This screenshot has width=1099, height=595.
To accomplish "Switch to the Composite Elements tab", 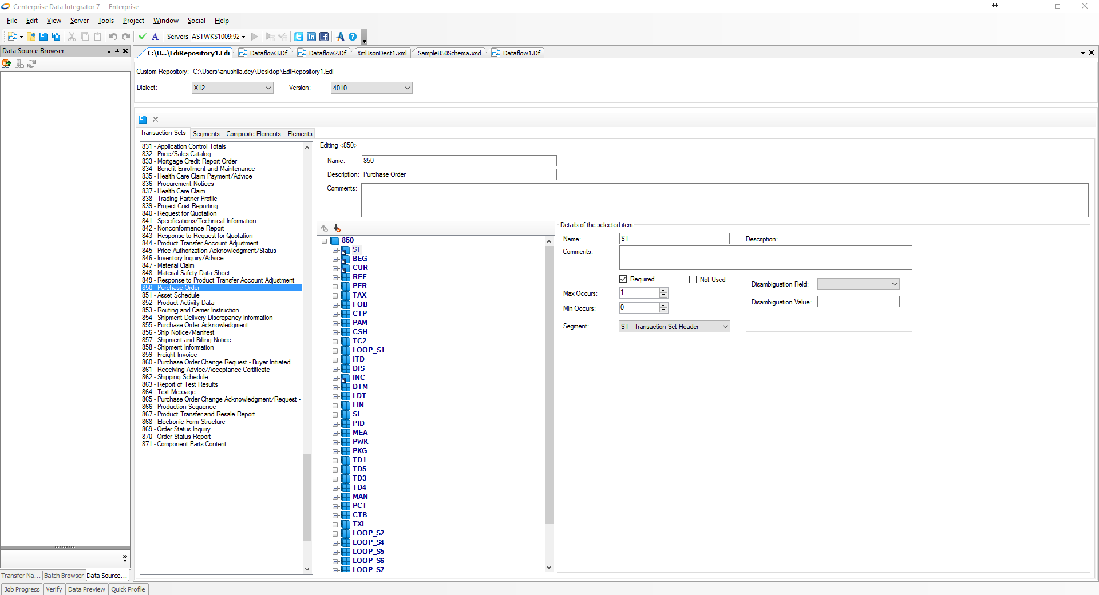I will pos(253,134).
